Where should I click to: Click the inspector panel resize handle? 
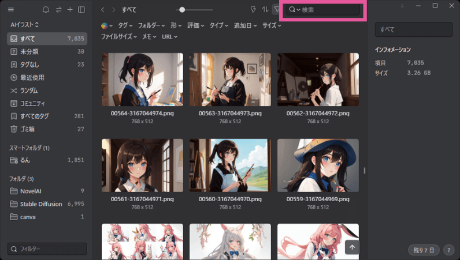[x=365, y=171]
